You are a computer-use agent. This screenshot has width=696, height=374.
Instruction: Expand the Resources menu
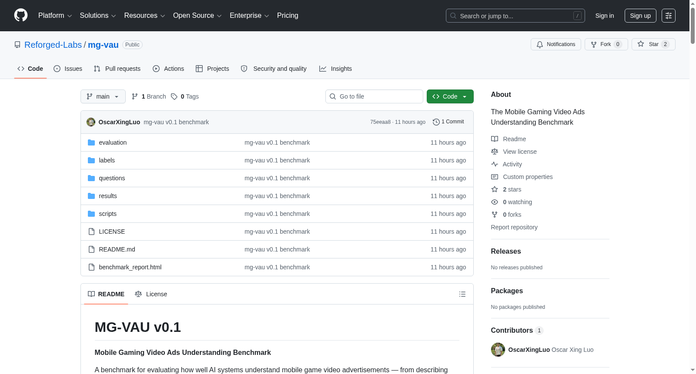tap(144, 16)
